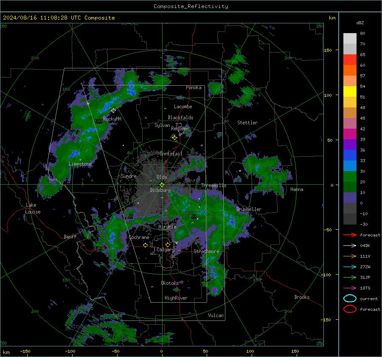Click the cyan 27ZW arrow icon
382x357 pixels.
[x=350, y=267]
